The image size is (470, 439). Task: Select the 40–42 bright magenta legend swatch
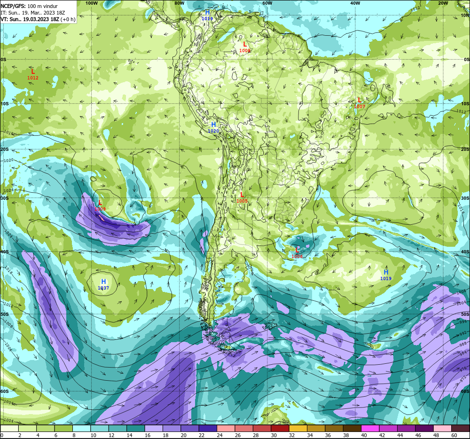[370, 429]
